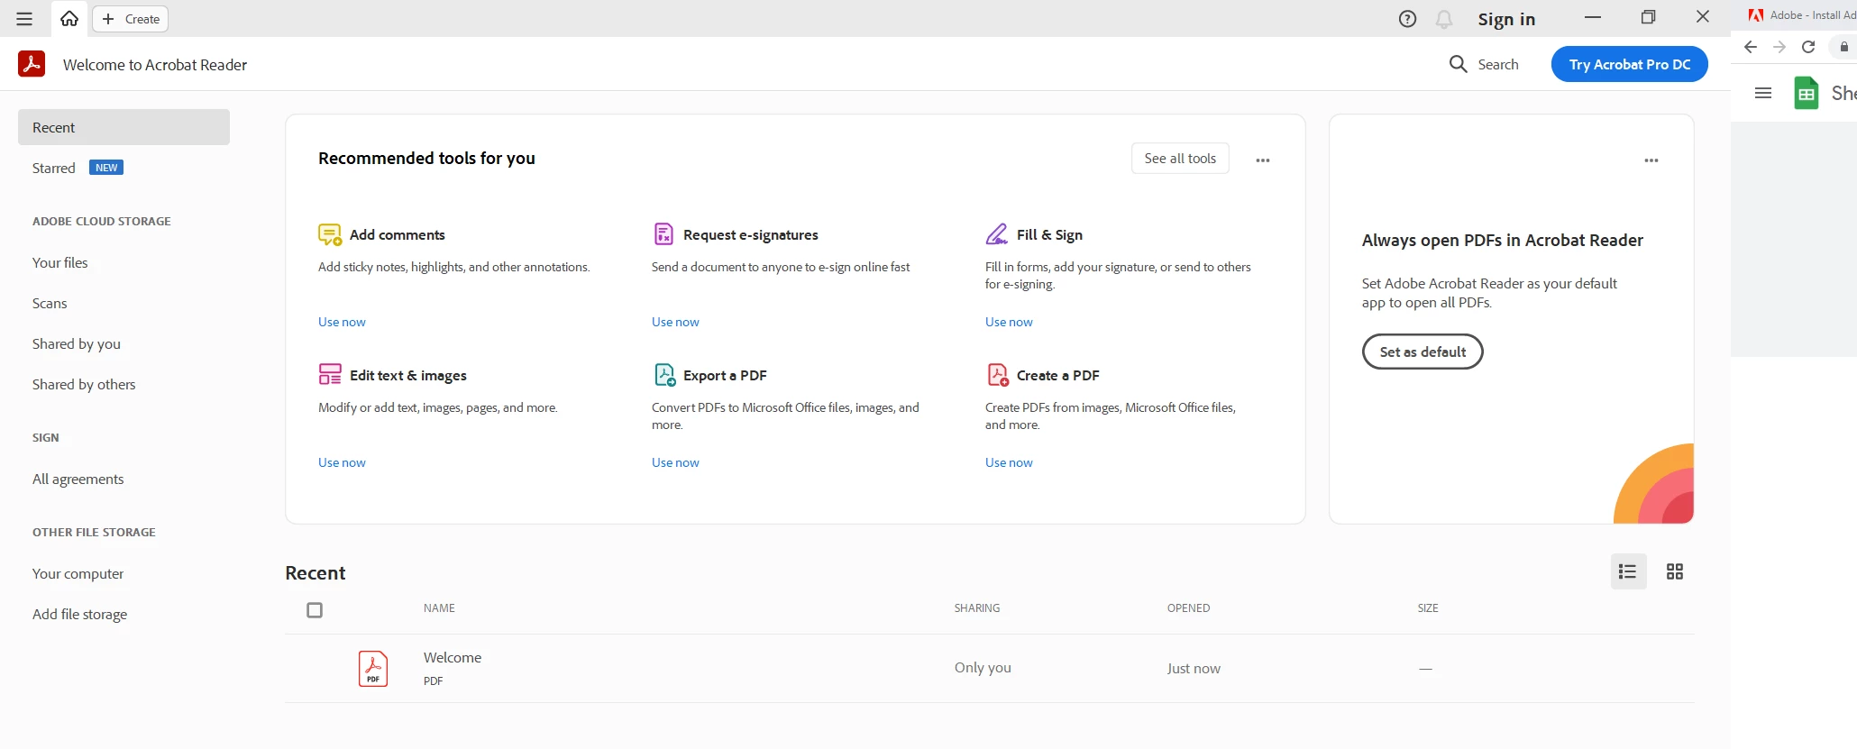Open more options on default app card
The height and width of the screenshot is (749, 1857).
click(x=1651, y=160)
